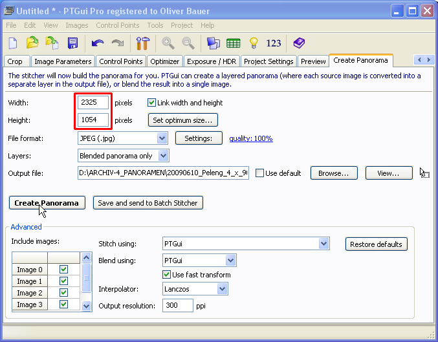Open the purple help book icon
This screenshot has width=438, height=342.
tap(298, 43)
